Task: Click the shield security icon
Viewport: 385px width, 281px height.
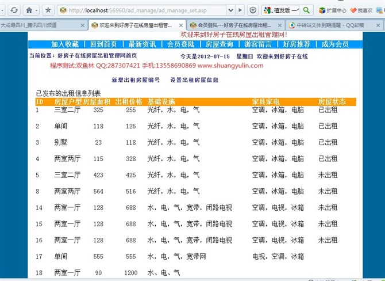Action: (253, 10)
